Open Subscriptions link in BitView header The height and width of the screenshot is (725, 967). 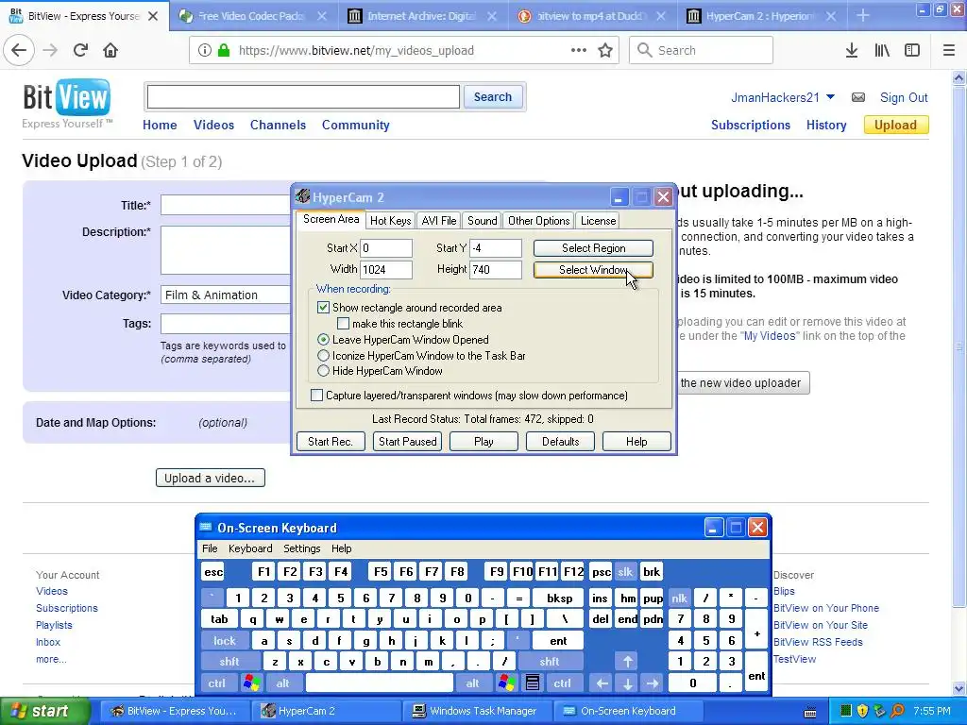pos(751,126)
